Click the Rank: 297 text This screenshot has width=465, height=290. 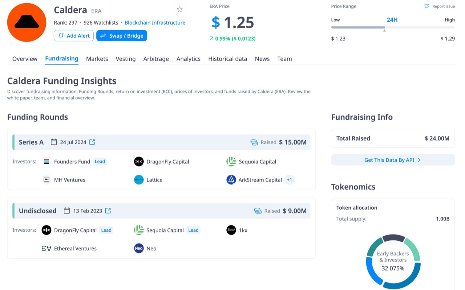click(x=65, y=22)
